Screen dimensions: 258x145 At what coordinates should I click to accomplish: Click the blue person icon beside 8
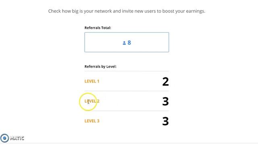(124, 43)
